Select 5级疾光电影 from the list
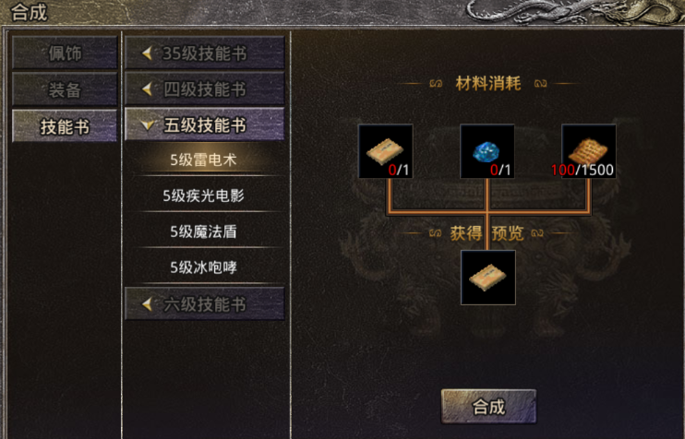This screenshot has width=685, height=439. (x=204, y=196)
